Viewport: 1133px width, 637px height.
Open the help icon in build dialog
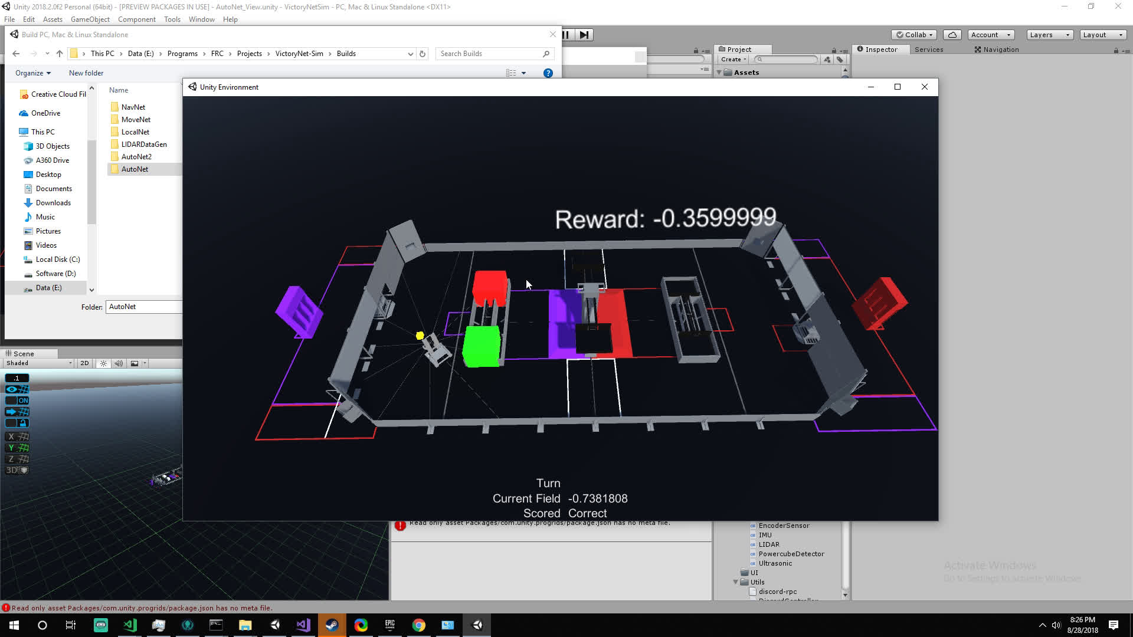pyautogui.click(x=548, y=73)
